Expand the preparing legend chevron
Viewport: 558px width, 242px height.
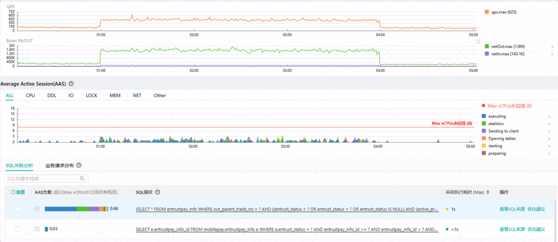click(550, 154)
